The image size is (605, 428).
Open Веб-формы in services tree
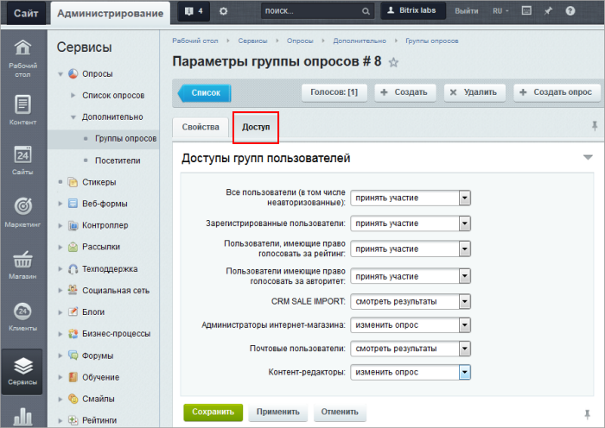point(105,204)
